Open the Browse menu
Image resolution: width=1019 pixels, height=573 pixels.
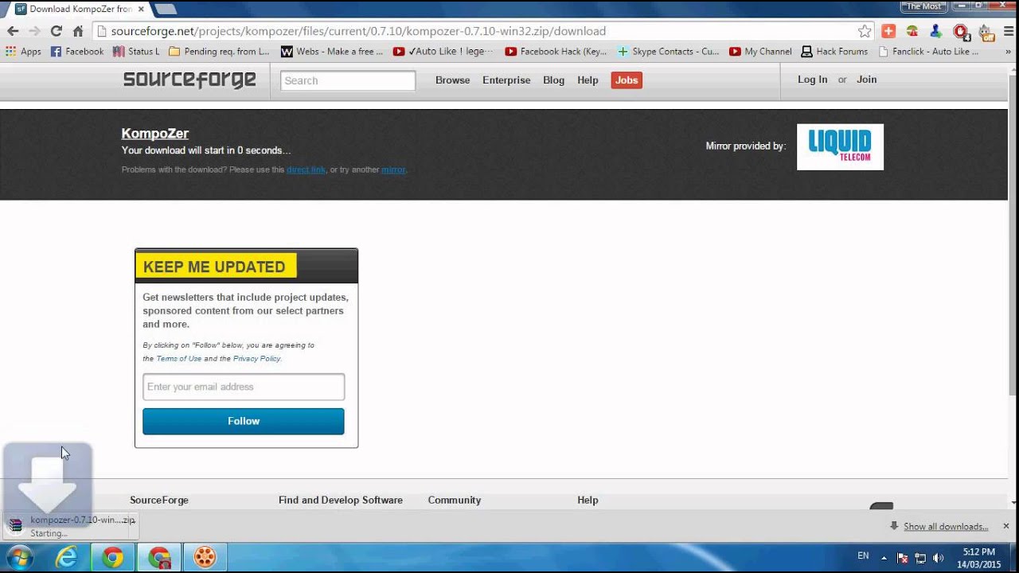452,80
